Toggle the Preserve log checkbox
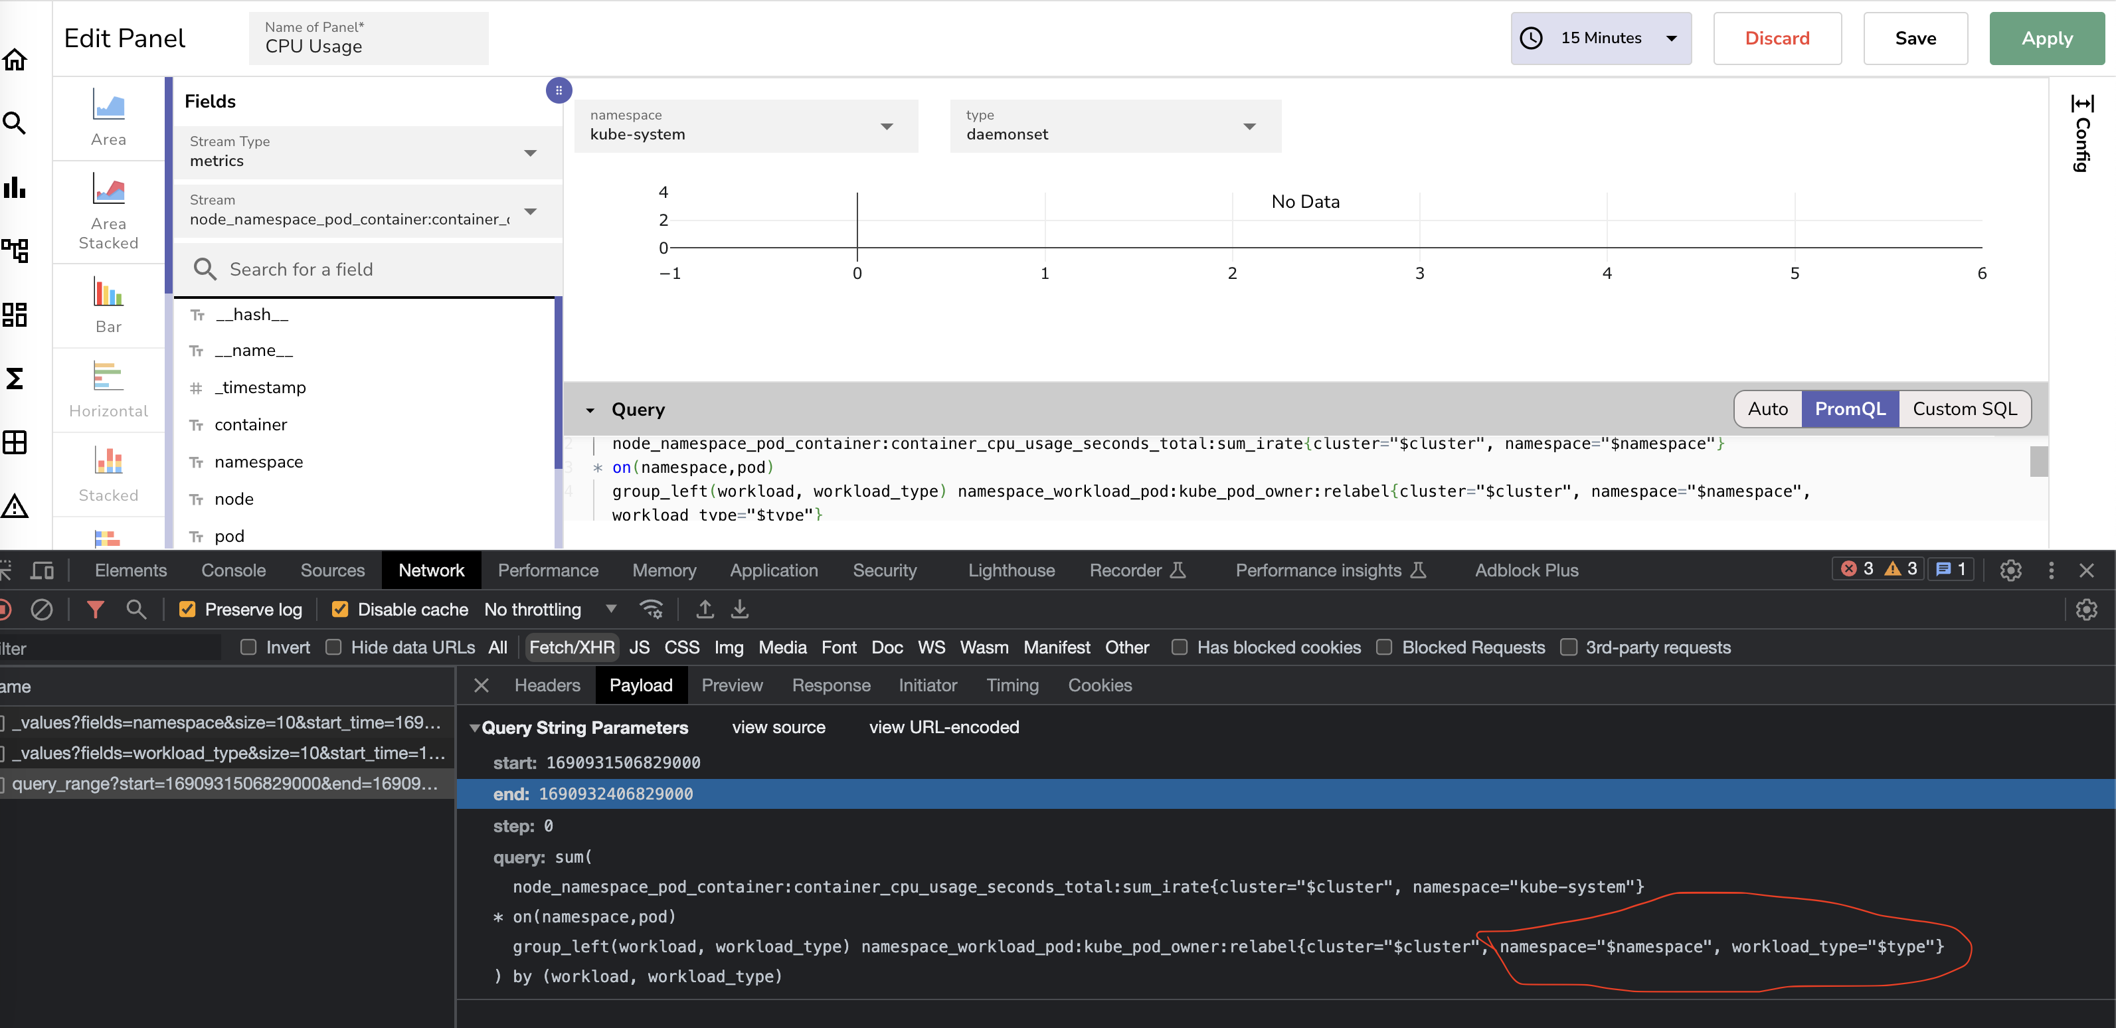 (187, 609)
